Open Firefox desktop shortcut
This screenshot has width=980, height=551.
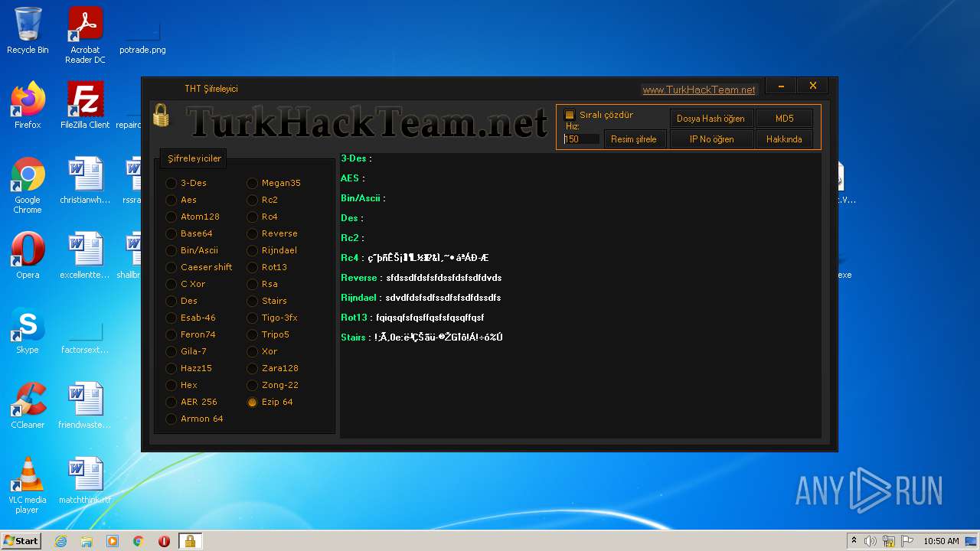pyautogui.click(x=28, y=105)
